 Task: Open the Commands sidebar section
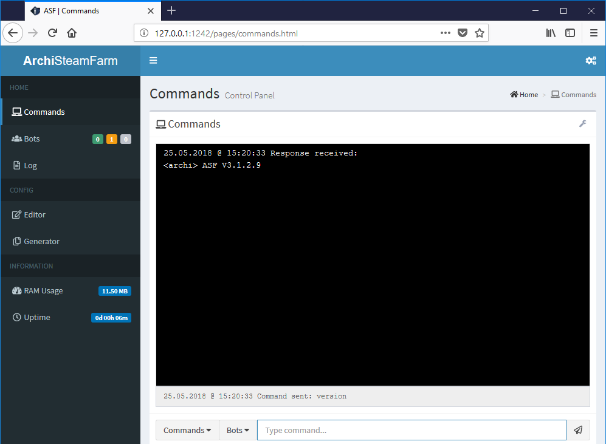43,112
